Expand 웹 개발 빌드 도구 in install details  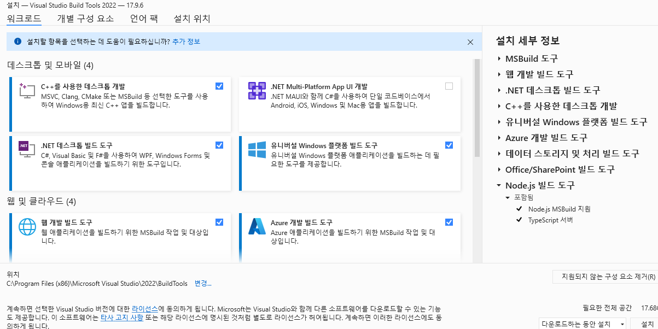point(499,74)
